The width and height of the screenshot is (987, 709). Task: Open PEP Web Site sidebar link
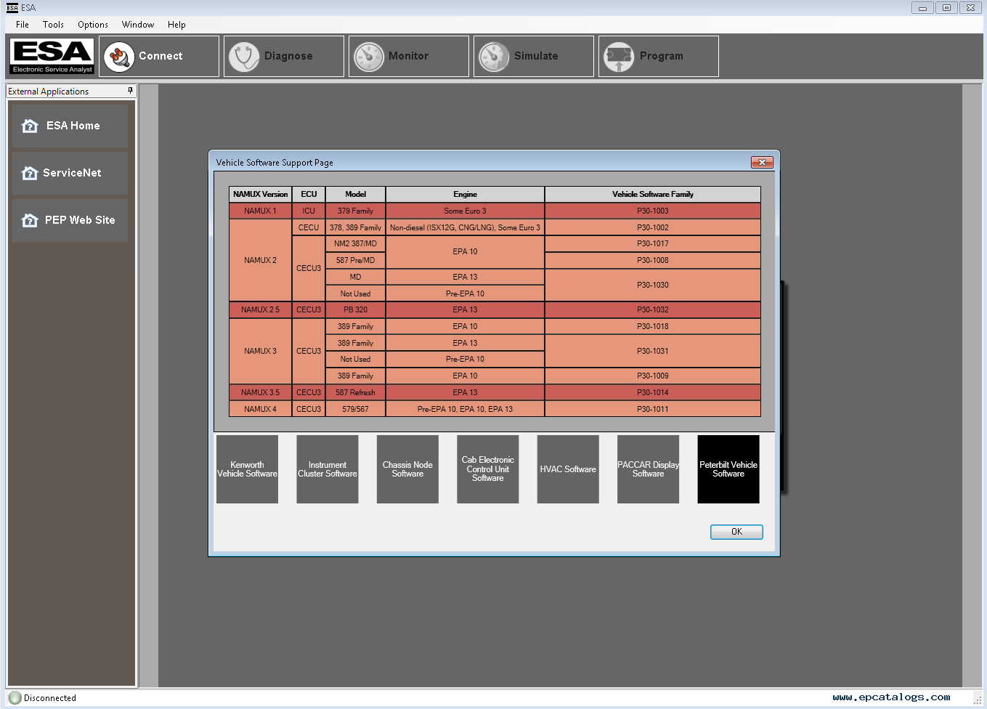pyautogui.click(x=70, y=220)
